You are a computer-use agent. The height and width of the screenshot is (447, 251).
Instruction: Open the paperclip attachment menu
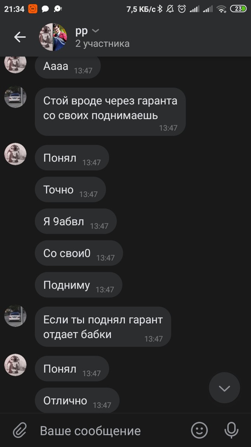pos(20,430)
